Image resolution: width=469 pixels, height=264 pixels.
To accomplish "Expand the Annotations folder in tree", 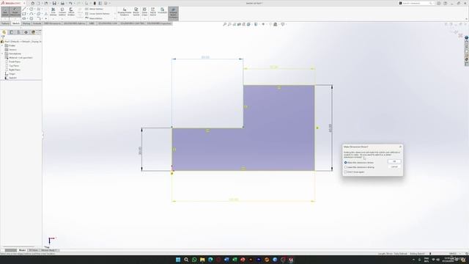I will [3, 54].
